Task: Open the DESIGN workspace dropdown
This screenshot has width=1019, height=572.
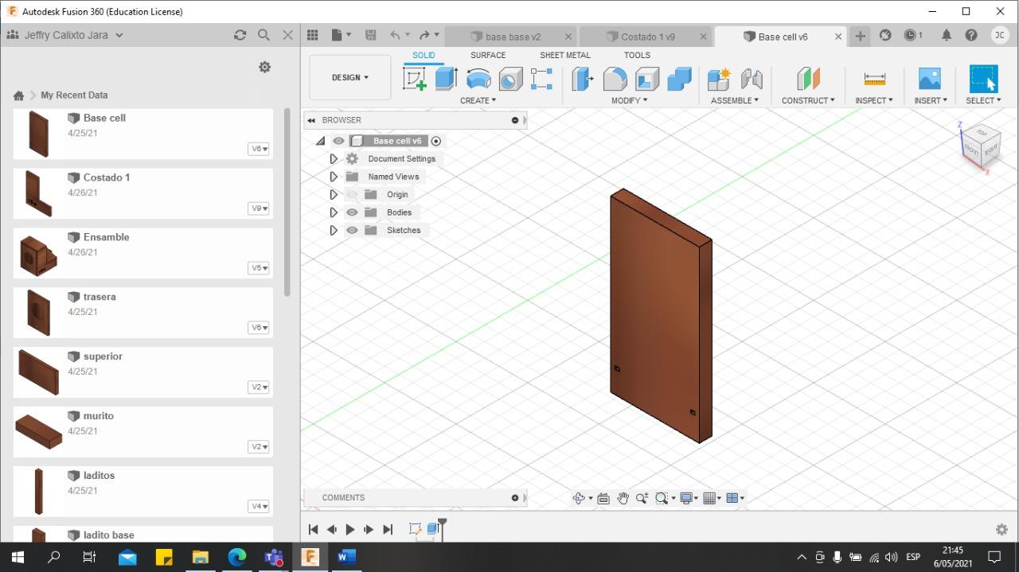Action: pyautogui.click(x=350, y=78)
